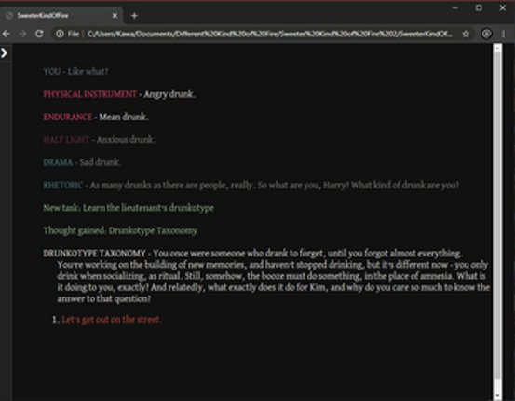Click the scrollbar up arrow
515x401 pixels.
497,48
